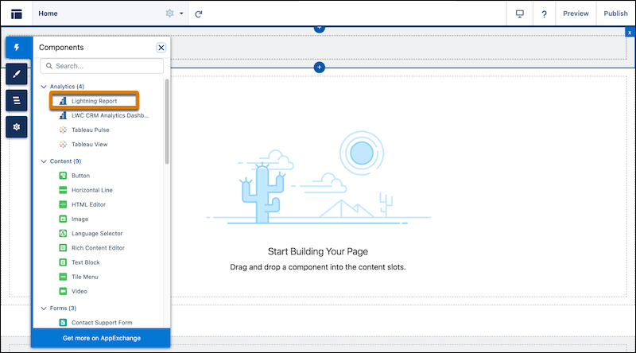636x353 pixels.
Task: Open the Settings gear tab in sidebar
Action: (x=17, y=127)
